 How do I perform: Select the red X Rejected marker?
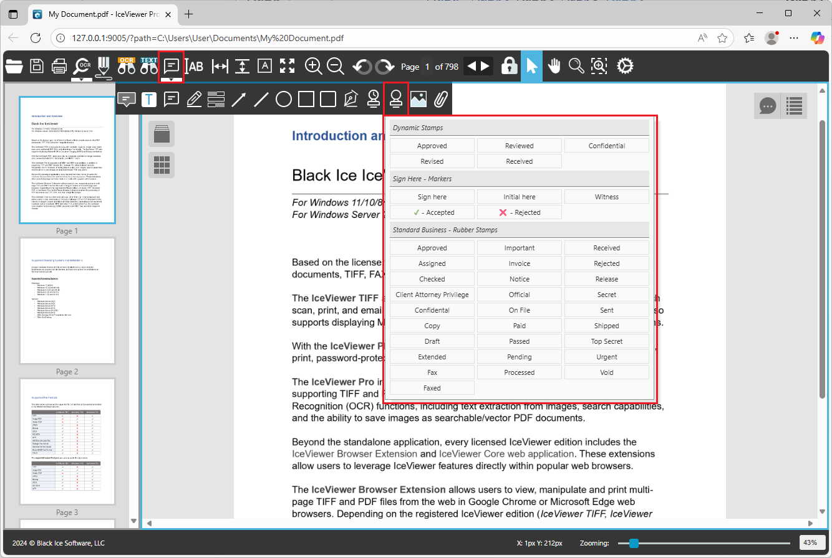click(x=520, y=212)
